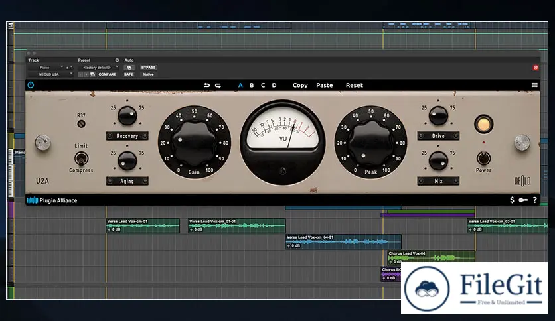Click the large Peak knob

370,143
